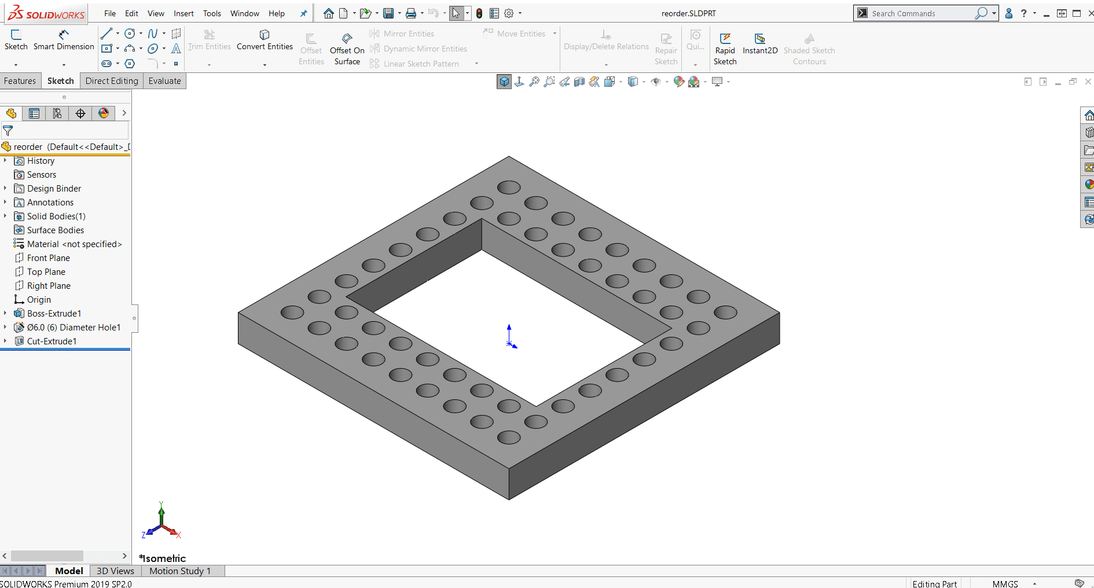1094x588 pixels.
Task: Open the ConfigurationManager tab
Action: tap(57, 113)
